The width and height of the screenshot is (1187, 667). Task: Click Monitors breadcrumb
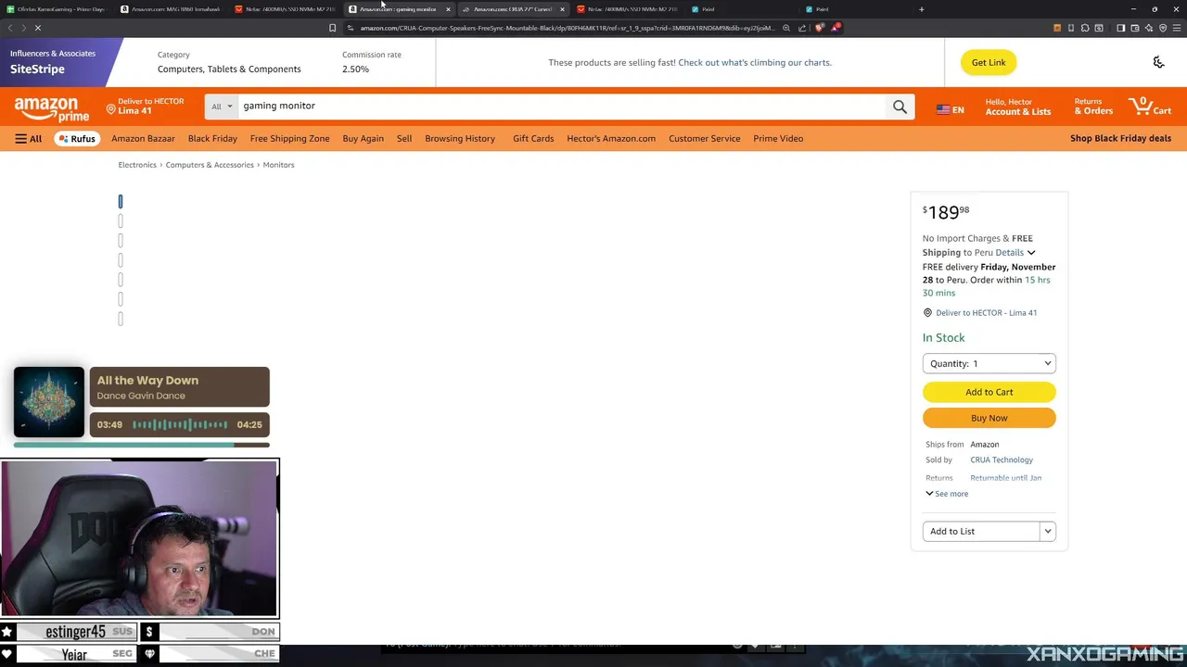pos(278,165)
